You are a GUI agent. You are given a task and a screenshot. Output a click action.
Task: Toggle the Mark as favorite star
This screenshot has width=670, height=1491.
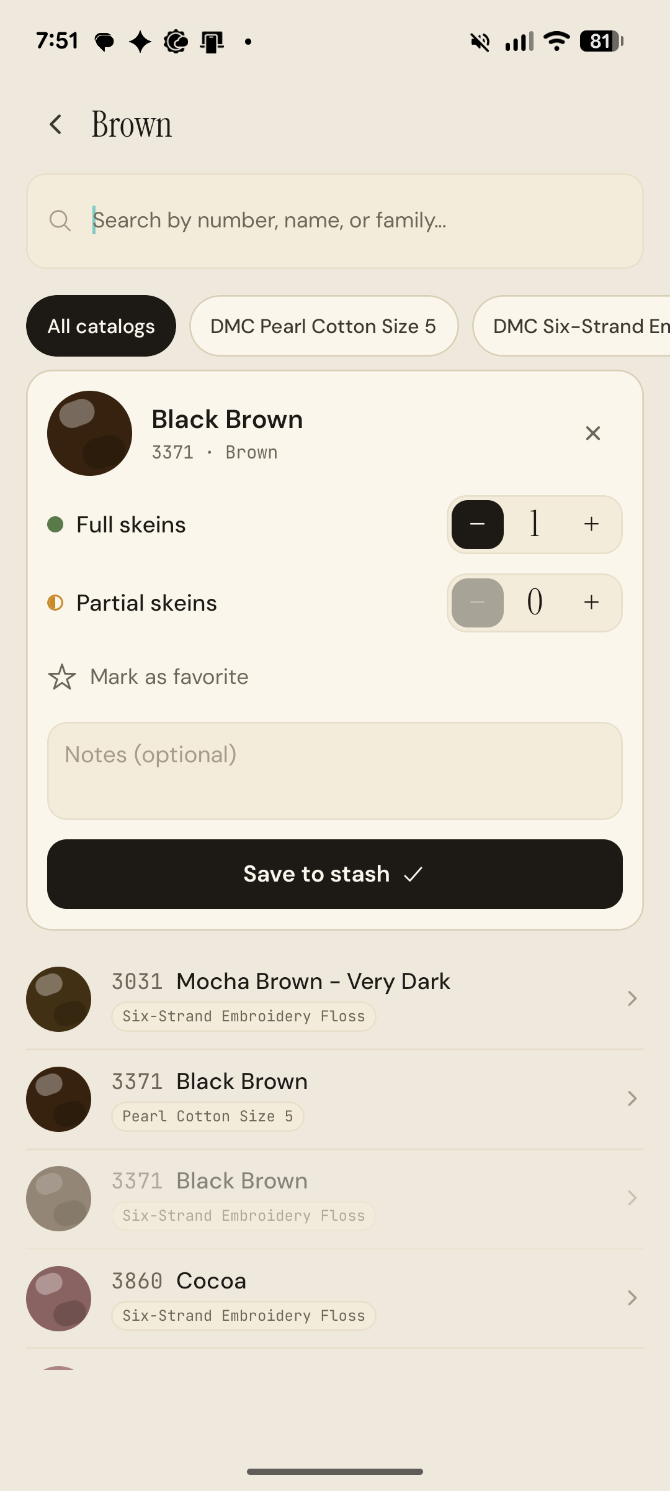(x=62, y=677)
